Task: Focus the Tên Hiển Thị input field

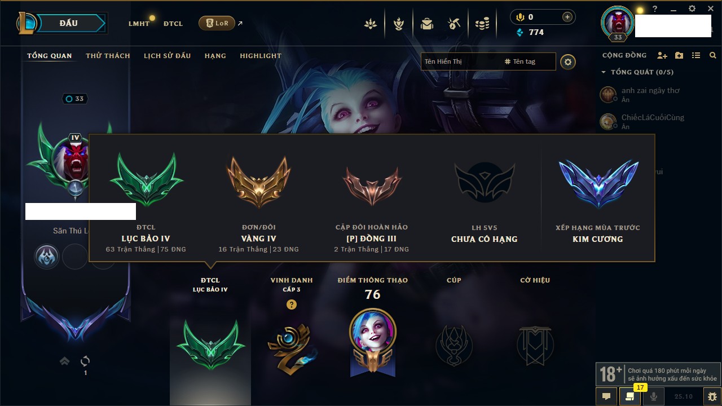Action: (x=461, y=61)
